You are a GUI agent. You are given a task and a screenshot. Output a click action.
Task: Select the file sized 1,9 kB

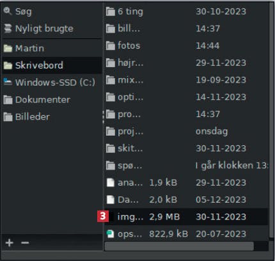pos(186,182)
